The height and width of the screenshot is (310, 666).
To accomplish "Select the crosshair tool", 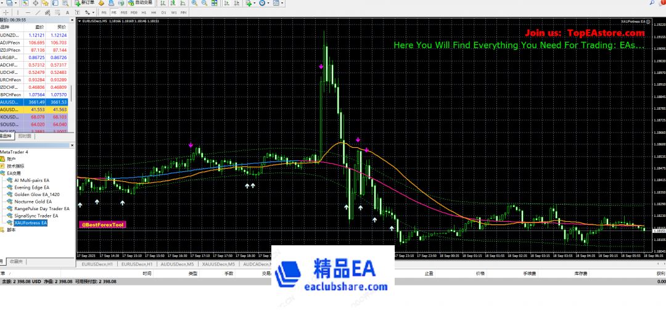I will pyautogui.click(x=6, y=13).
